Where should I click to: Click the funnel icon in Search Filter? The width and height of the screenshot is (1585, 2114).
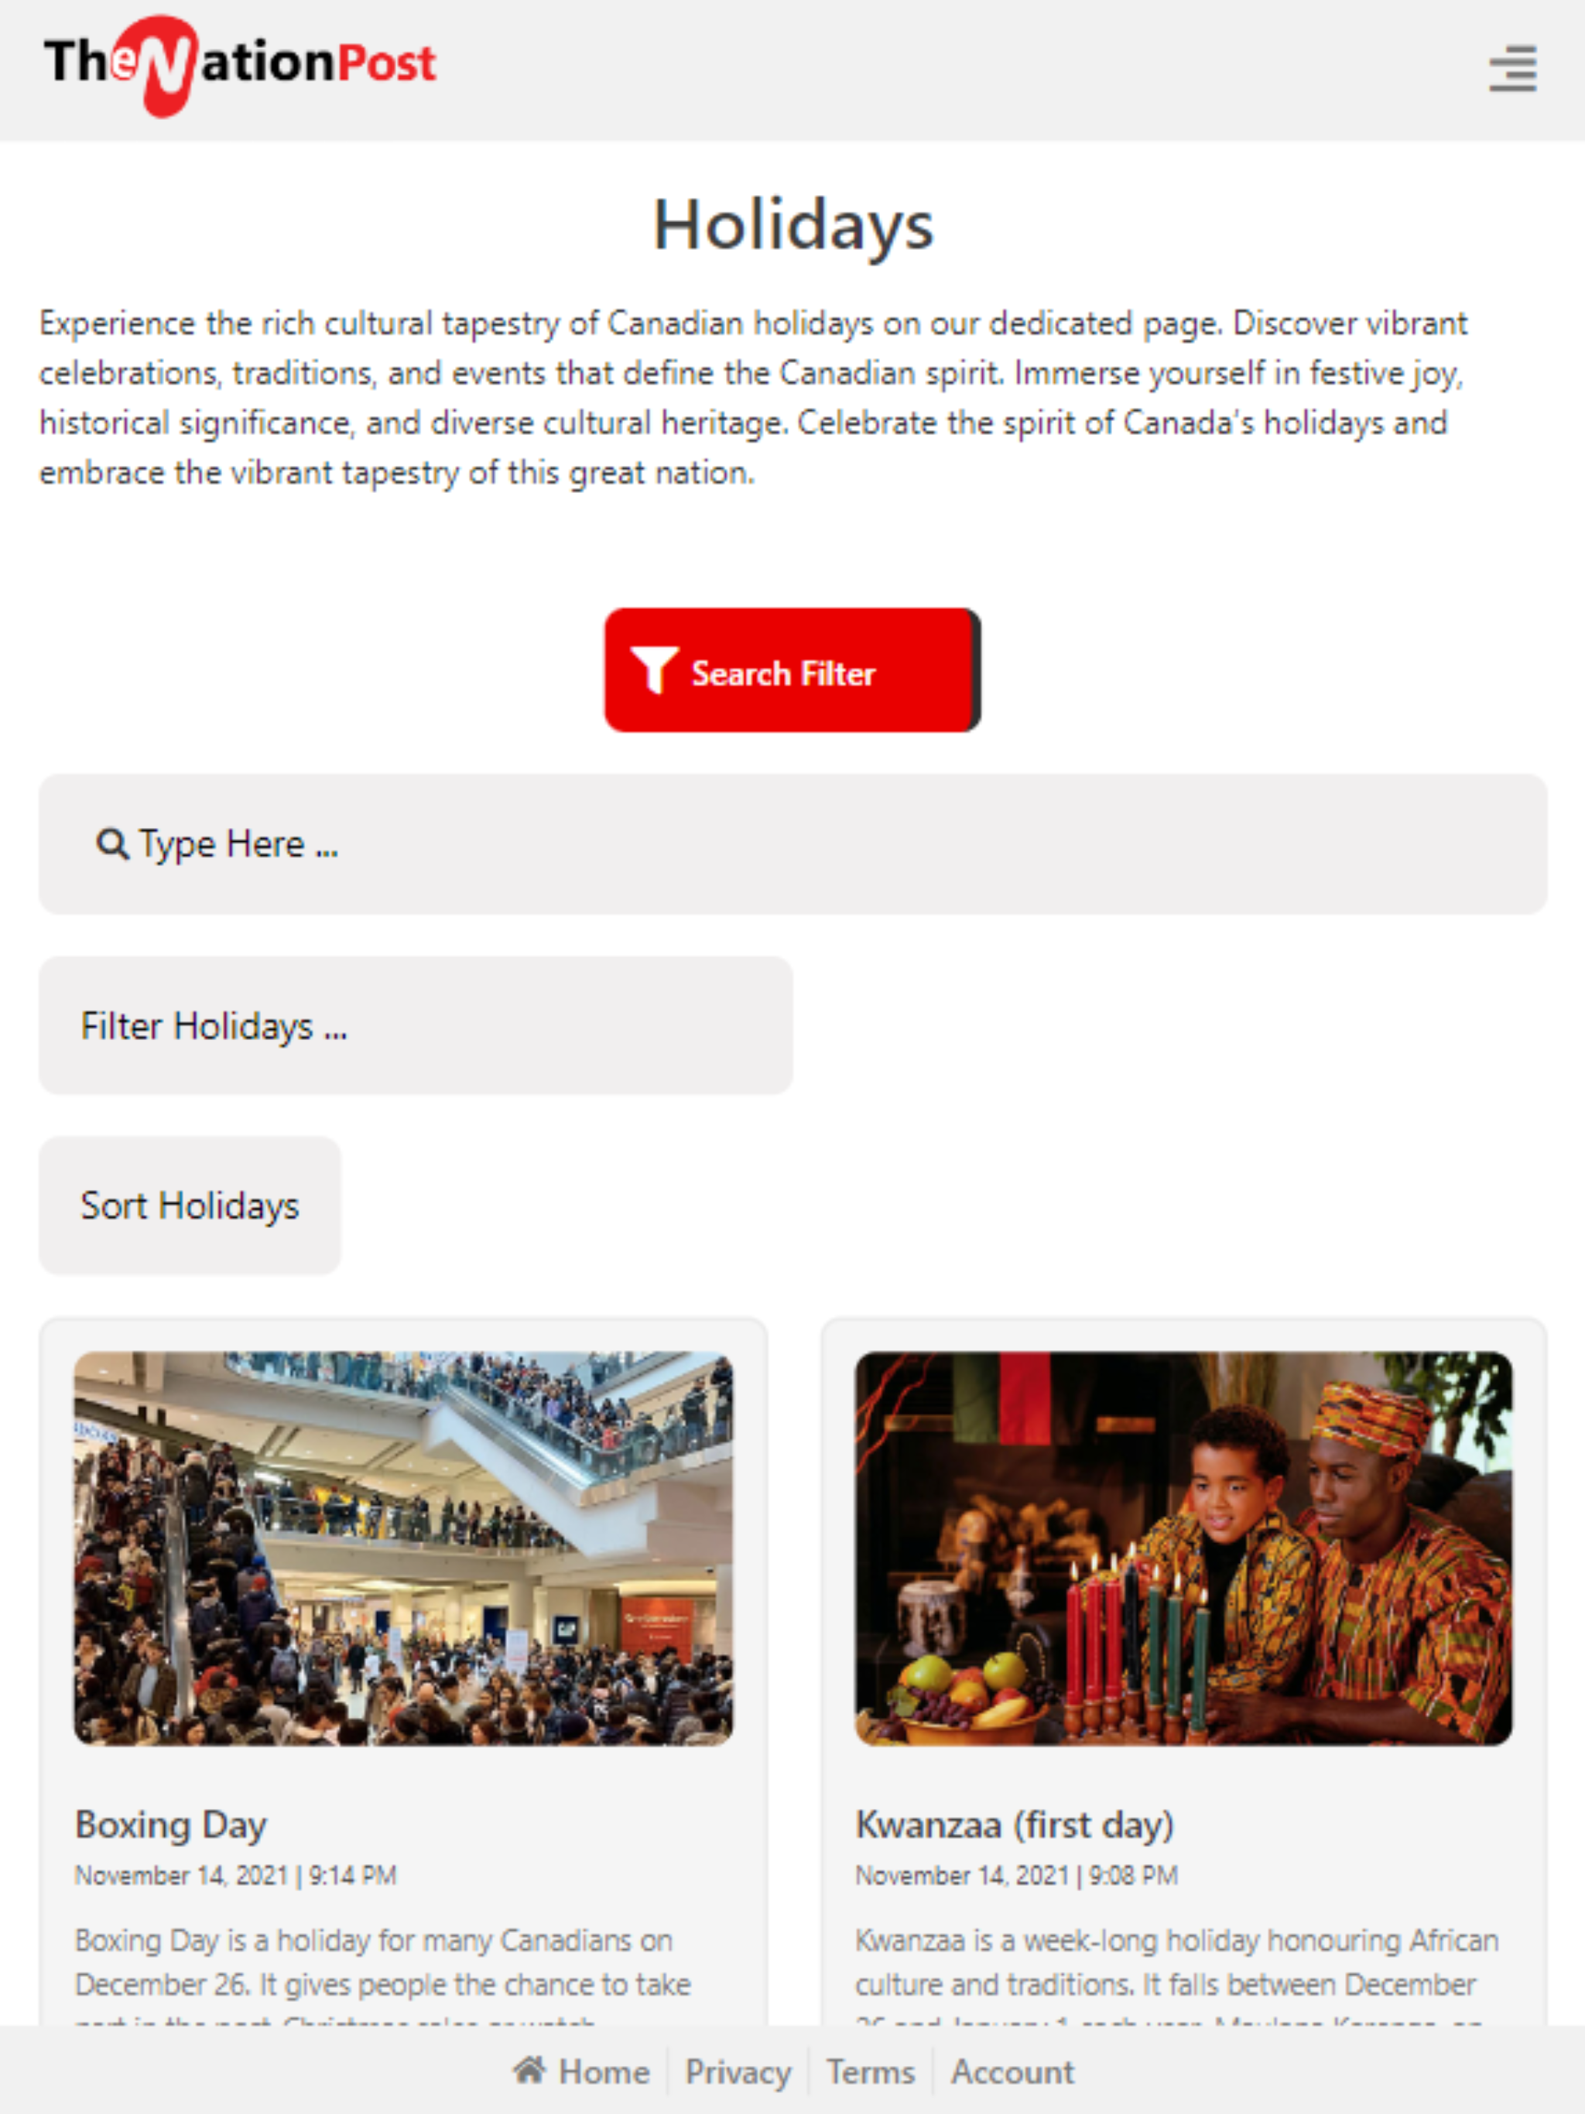(655, 670)
